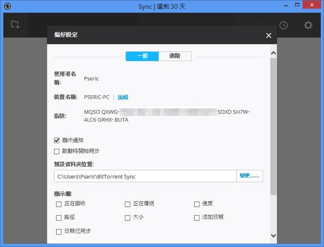Click the username text Pseric
Viewport: 324px width, 247px height.
(91, 79)
